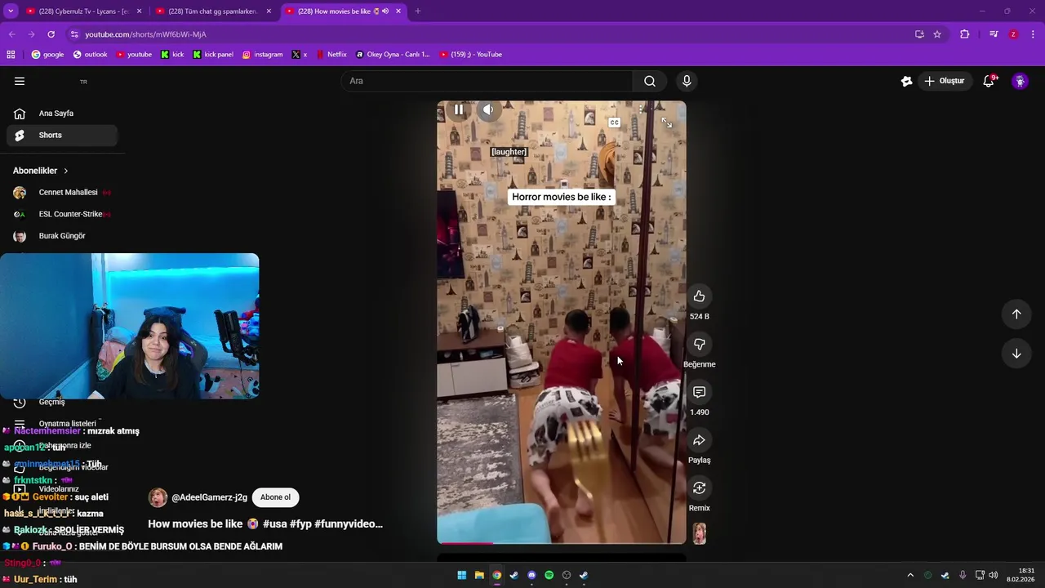Switch to Cyberrulz Tv - Lycans tab

(x=84, y=11)
